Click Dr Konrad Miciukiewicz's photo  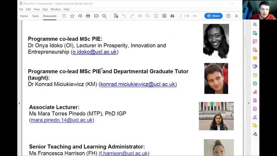click(x=216, y=78)
